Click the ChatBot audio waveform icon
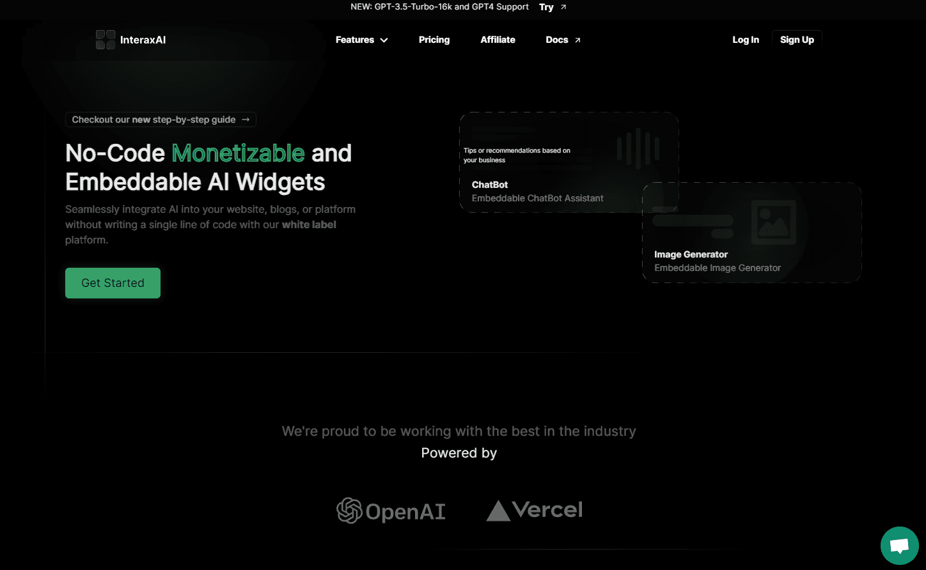Image resolution: width=926 pixels, height=570 pixels. 638,148
